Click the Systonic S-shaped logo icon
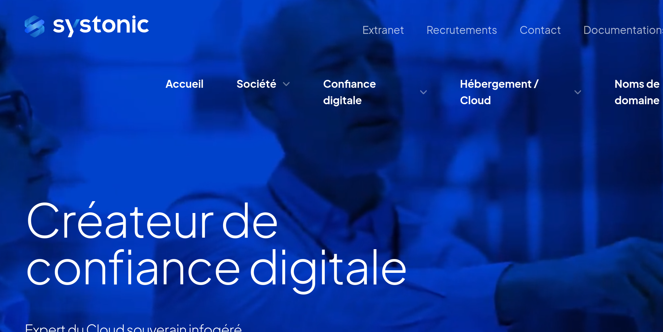Viewport: 663px width, 332px height. [35, 26]
